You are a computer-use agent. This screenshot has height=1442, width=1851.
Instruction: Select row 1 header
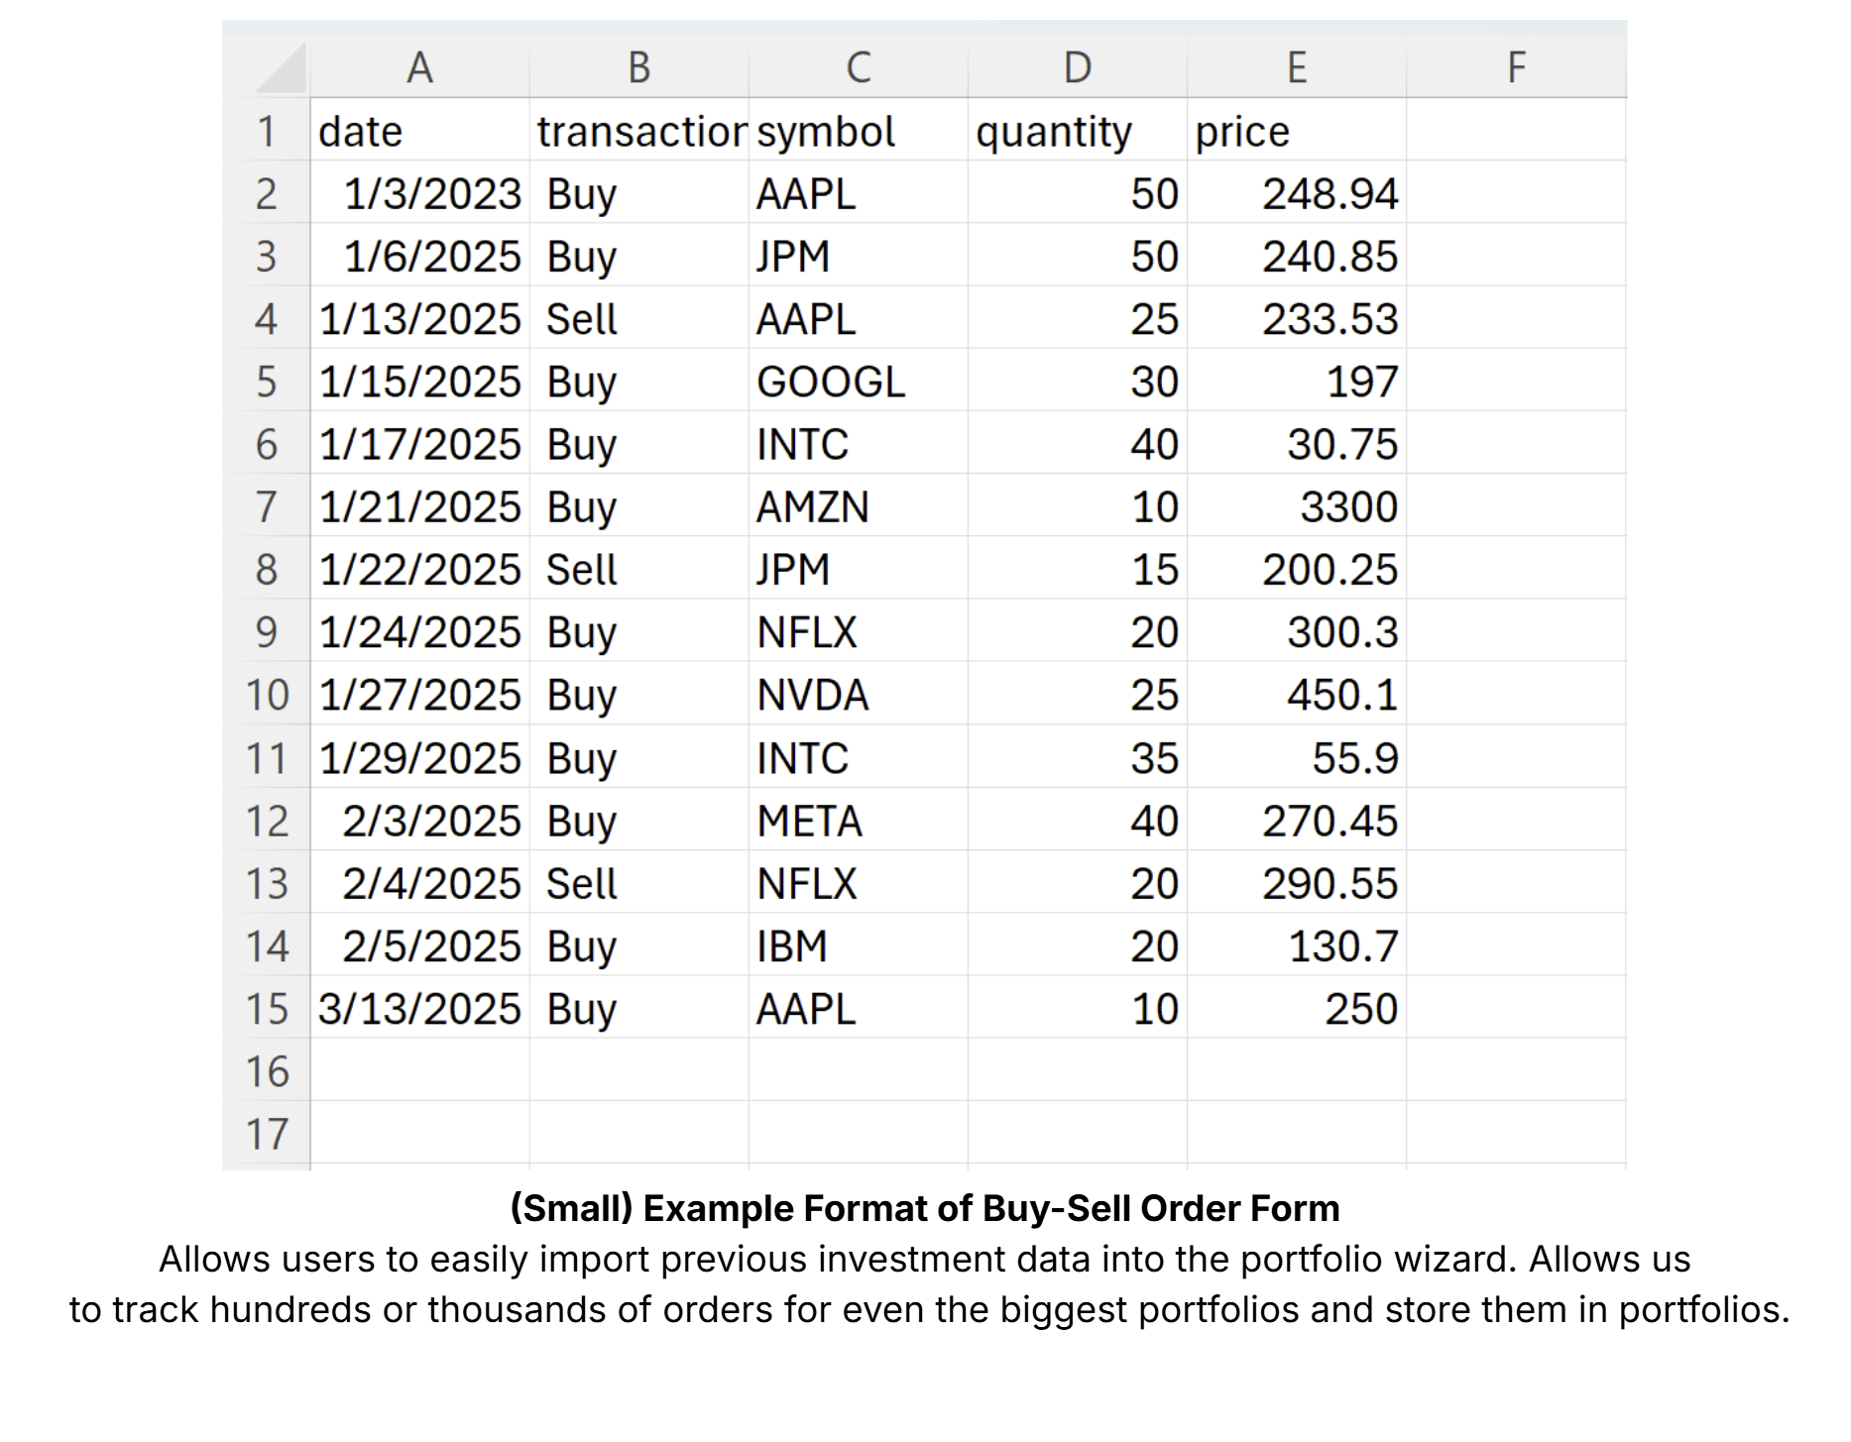(266, 132)
